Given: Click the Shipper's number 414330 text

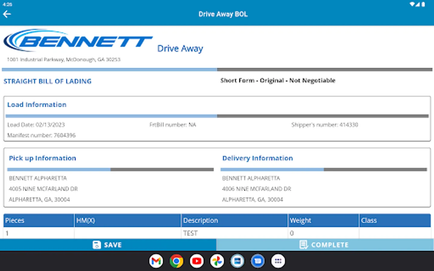Looking at the screenshot, I should [x=325, y=125].
